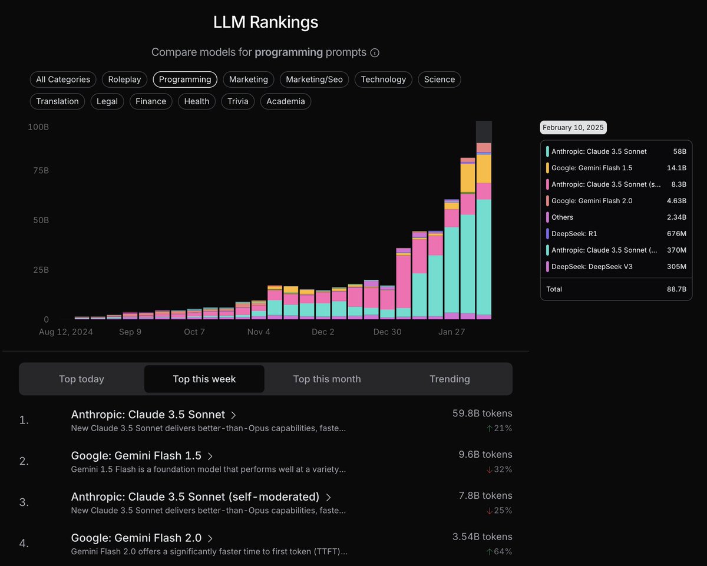Open the Trending tab
Screen dimensions: 707x566
pyautogui.click(x=450, y=379)
